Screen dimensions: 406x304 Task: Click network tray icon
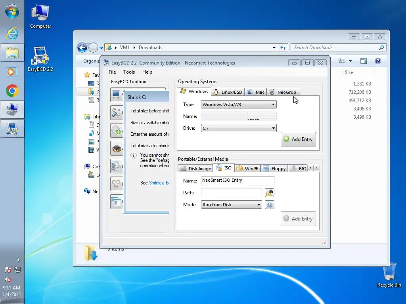[x=17, y=270]
